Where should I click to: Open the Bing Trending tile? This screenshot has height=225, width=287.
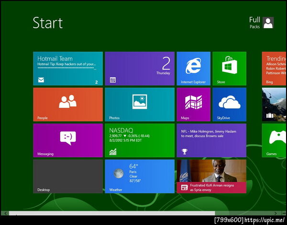274,68
